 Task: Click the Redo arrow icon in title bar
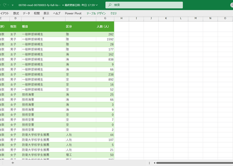click(x=5, y=5)
